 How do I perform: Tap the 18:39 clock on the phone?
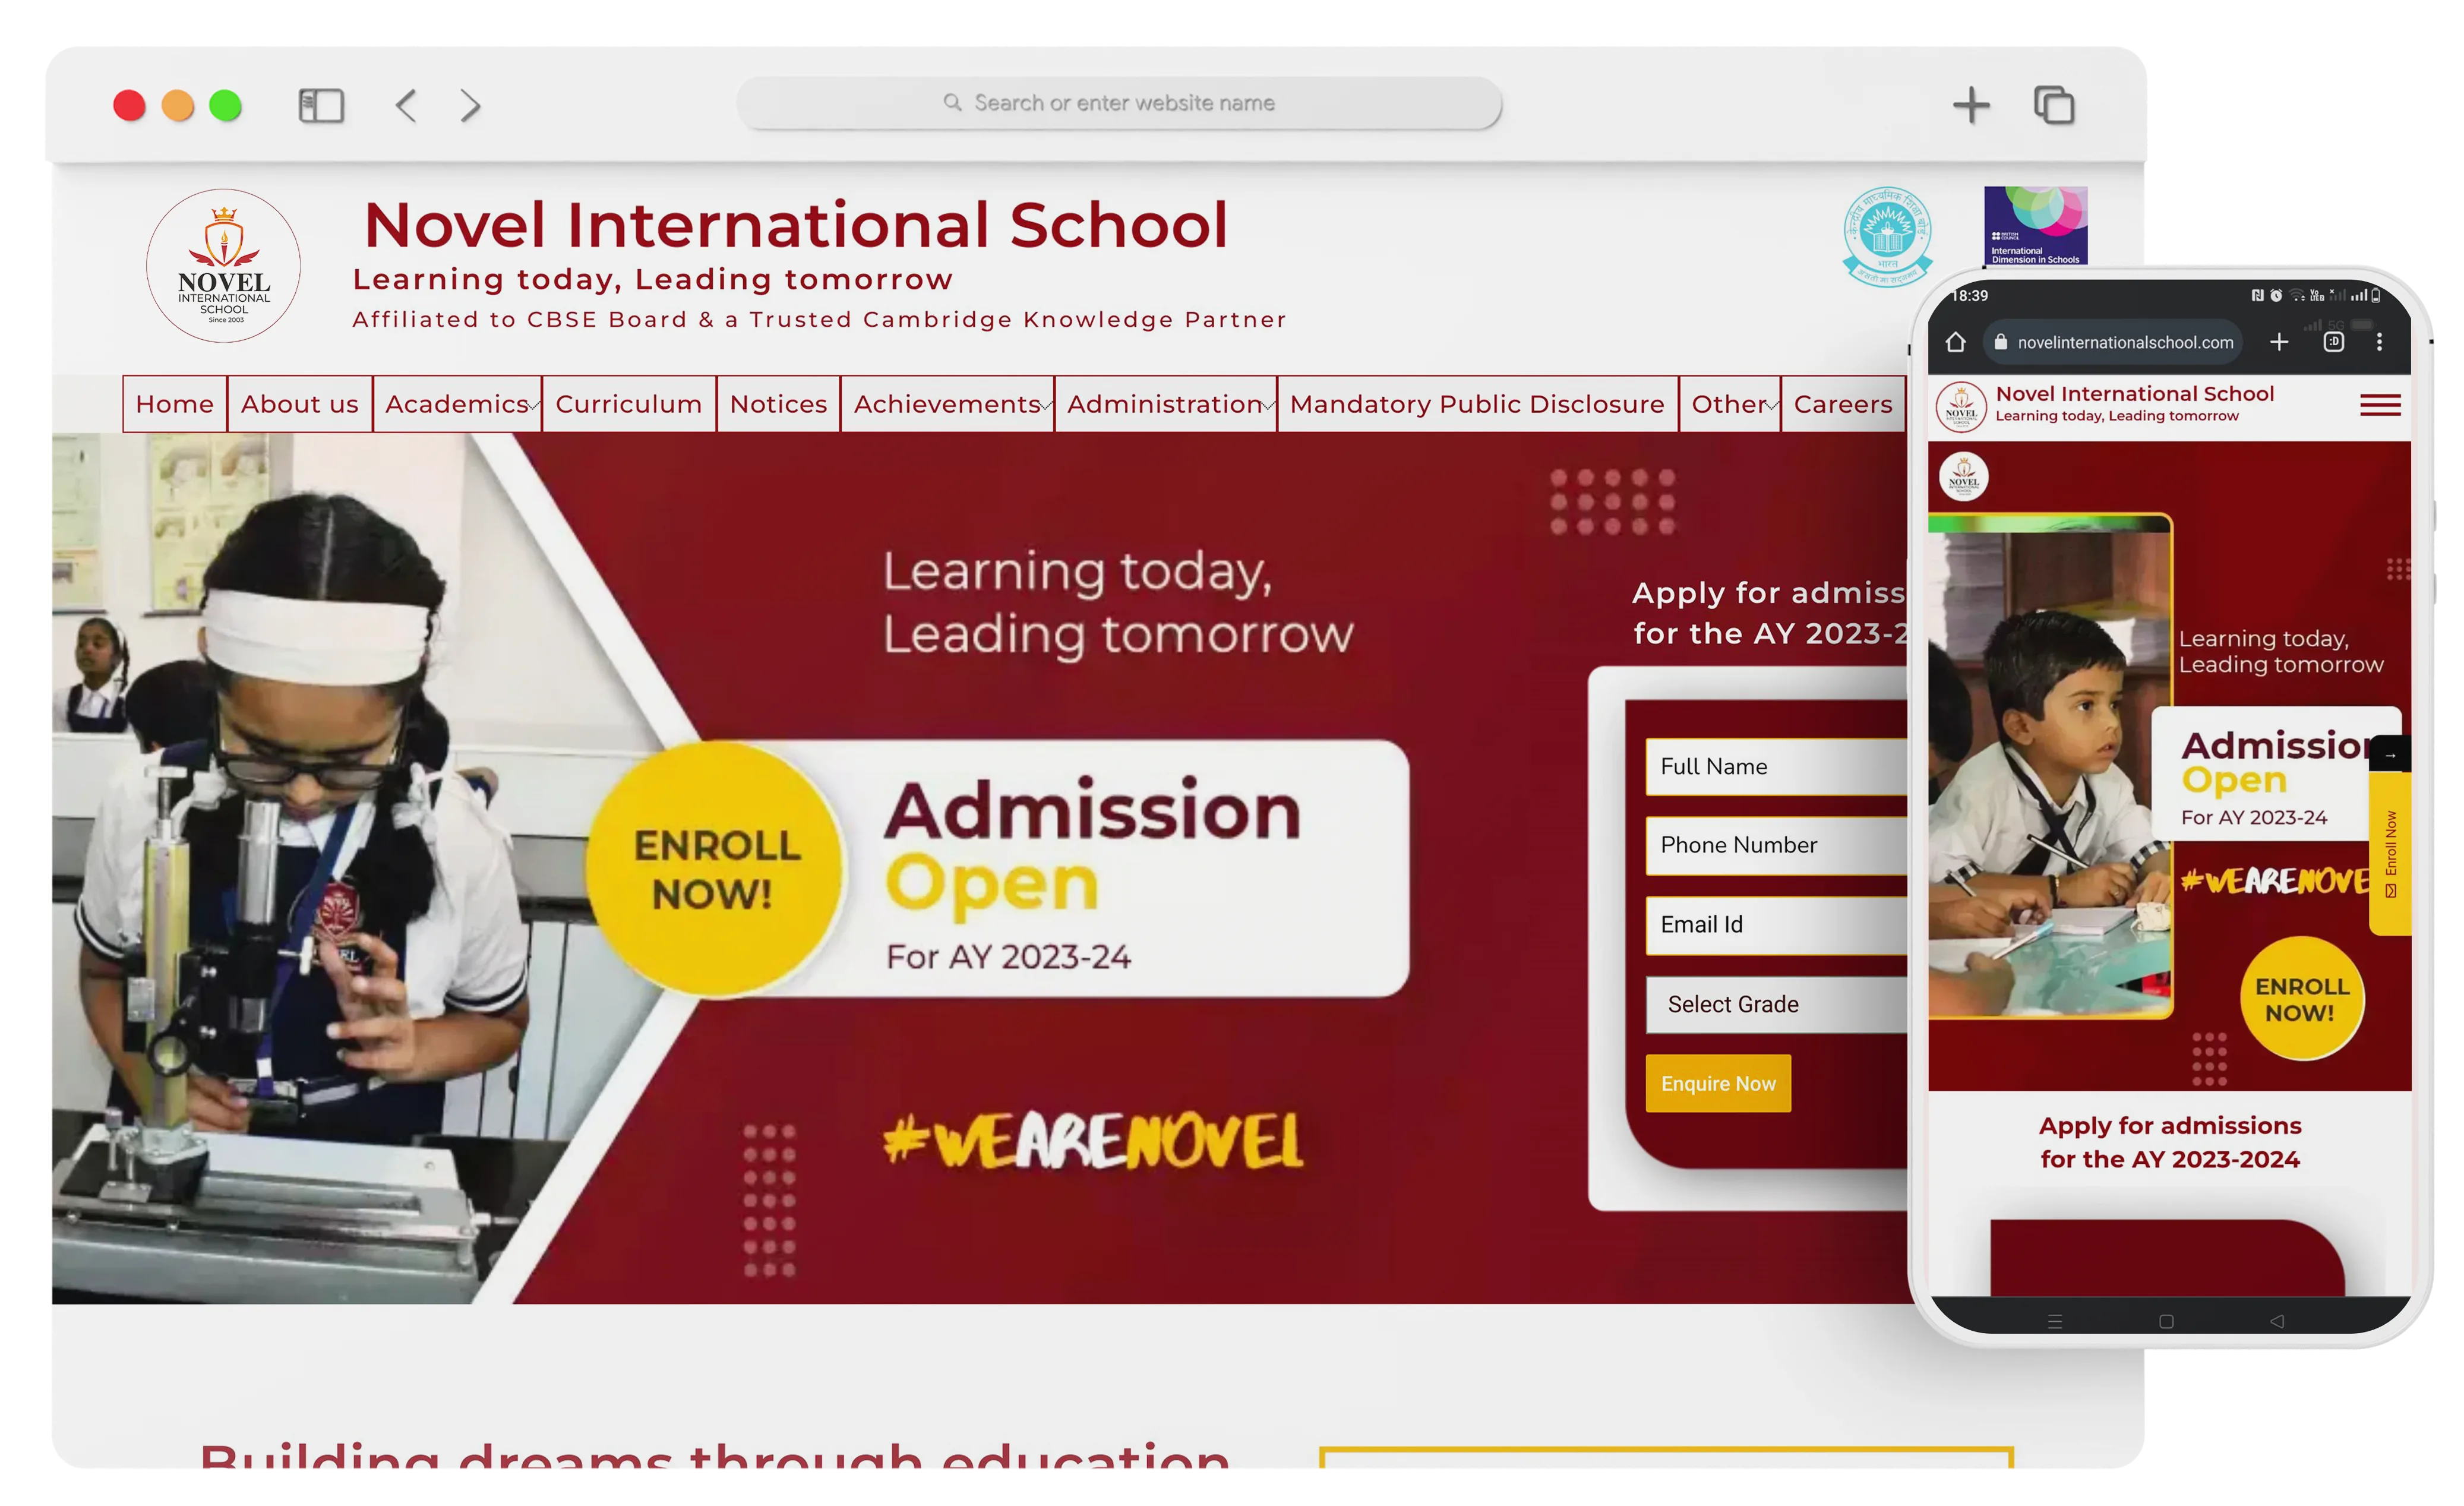(1970, 295)
